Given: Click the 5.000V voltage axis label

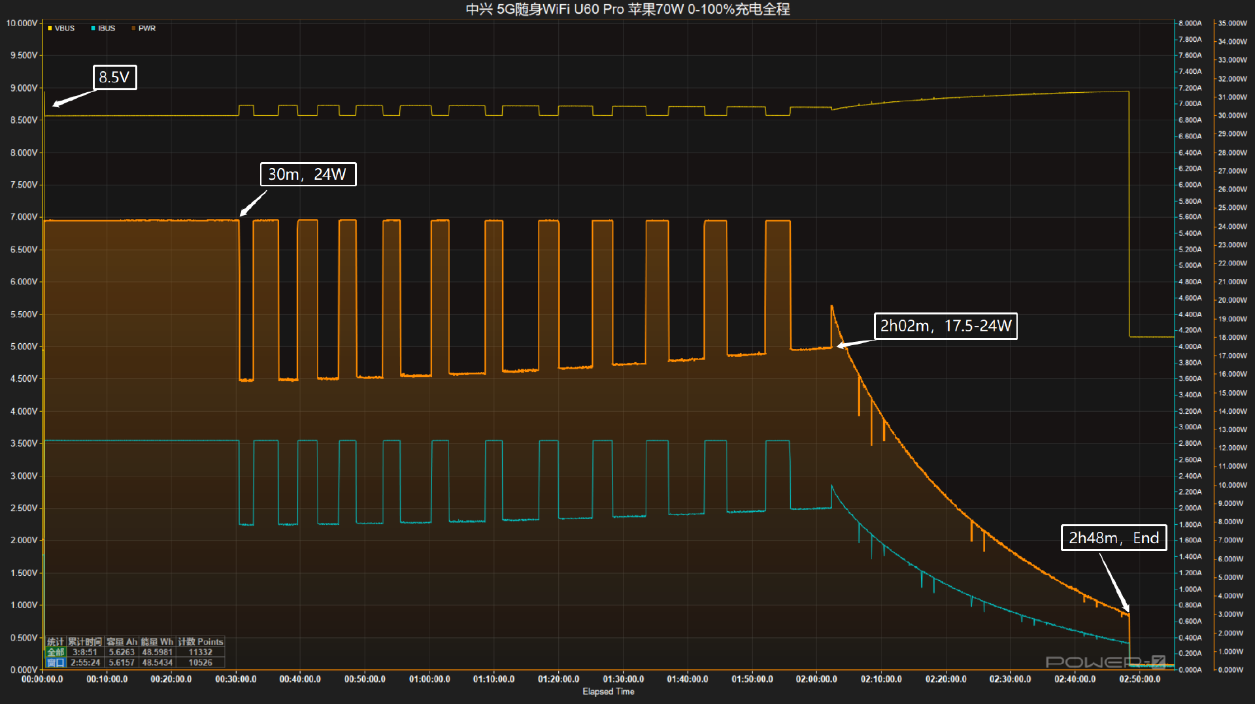Looking at the screenshot, I should coord(24,346).
